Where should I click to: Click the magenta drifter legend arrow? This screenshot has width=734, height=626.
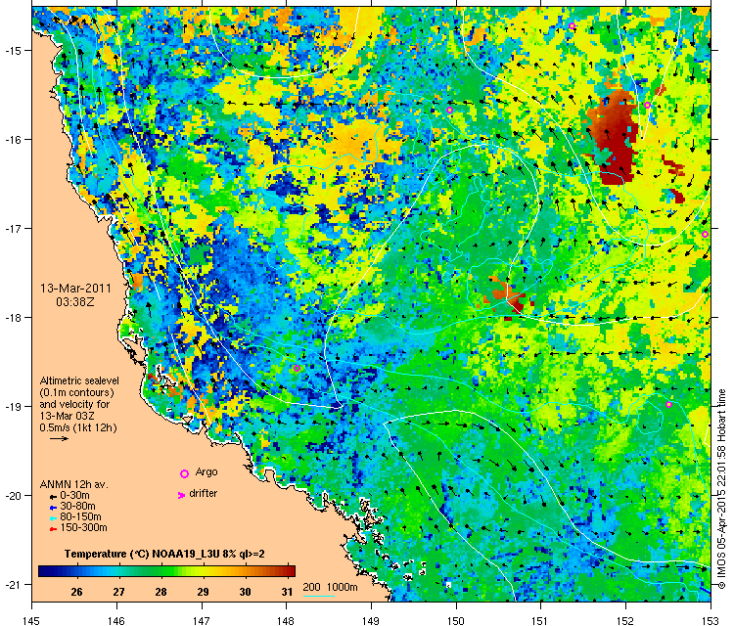point(181,495)
